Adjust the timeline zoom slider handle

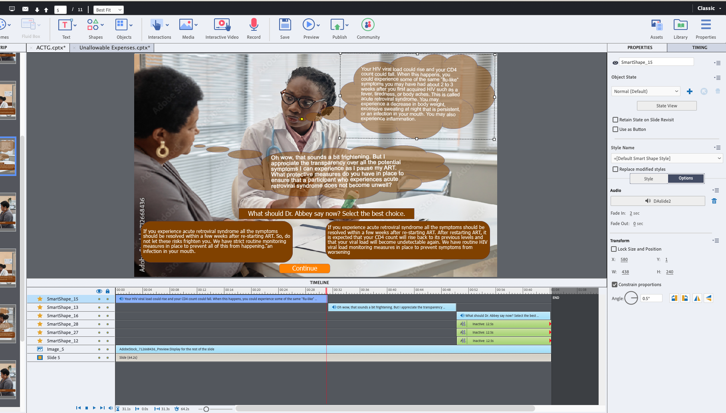tap(206, 409)
